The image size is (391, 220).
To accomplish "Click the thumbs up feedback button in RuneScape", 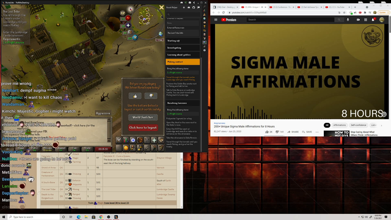I will [135, 96].
